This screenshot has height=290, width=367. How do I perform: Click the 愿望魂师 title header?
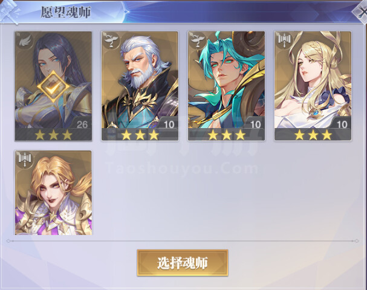[66, 12]
